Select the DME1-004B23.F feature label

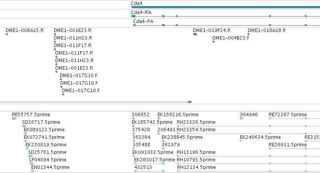231,38
